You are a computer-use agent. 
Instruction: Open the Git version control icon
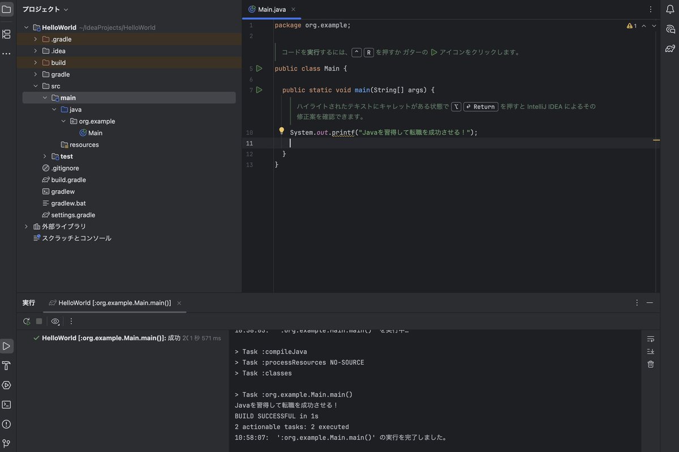[x=7, y=444]
